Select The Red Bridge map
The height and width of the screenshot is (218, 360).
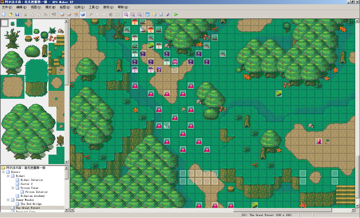(x=31, y=204)
